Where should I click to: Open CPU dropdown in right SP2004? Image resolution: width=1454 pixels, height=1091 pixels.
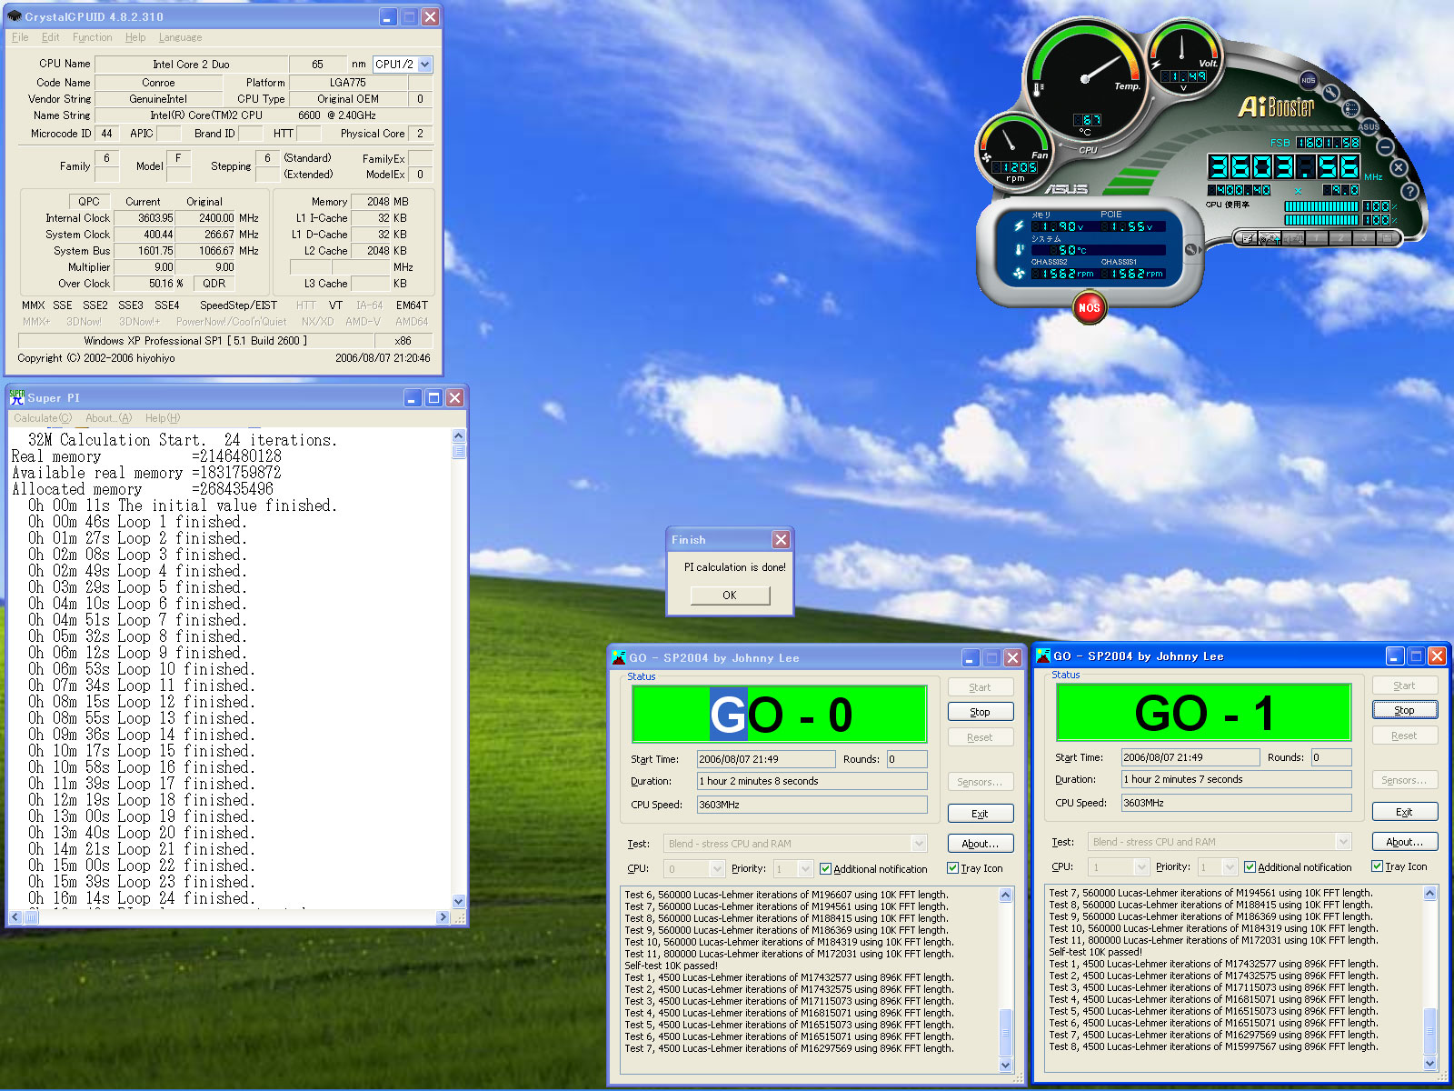(x=1140, y=867)
